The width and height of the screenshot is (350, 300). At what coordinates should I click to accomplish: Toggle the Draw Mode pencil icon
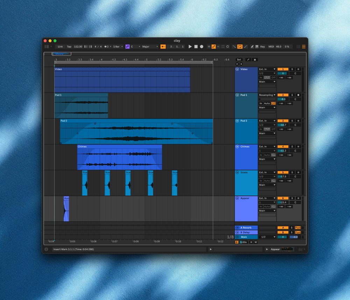click(x=252, y=47)
